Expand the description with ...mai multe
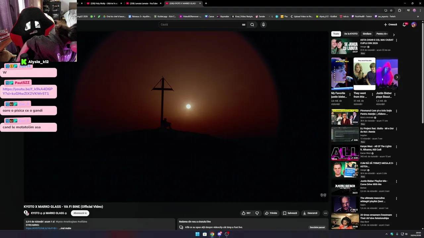Viewport: 424px width, 238px height. click(65, 228)
